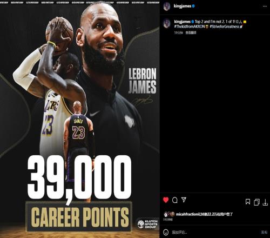Click the copy icon beside bookmark
Viewport: 270px width, 238px height.
[256, 202]
